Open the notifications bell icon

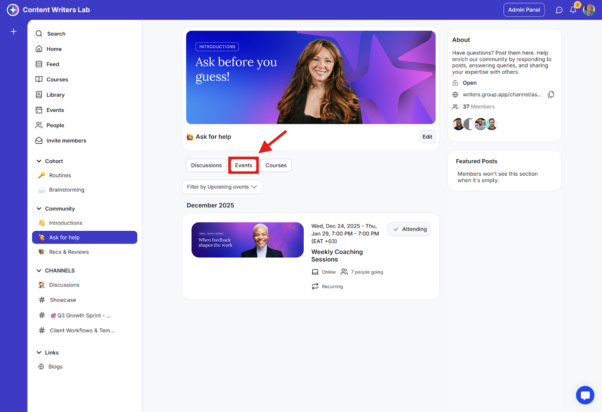coord(573,10)
